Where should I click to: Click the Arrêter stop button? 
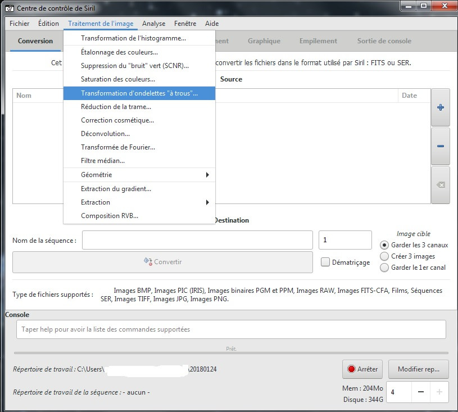coord(362,369)
